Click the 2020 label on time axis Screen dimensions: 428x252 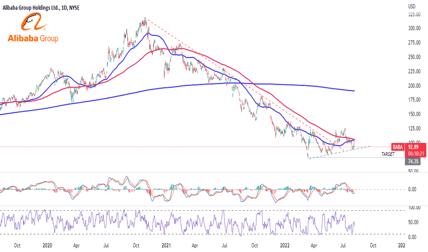pos(47,246)
